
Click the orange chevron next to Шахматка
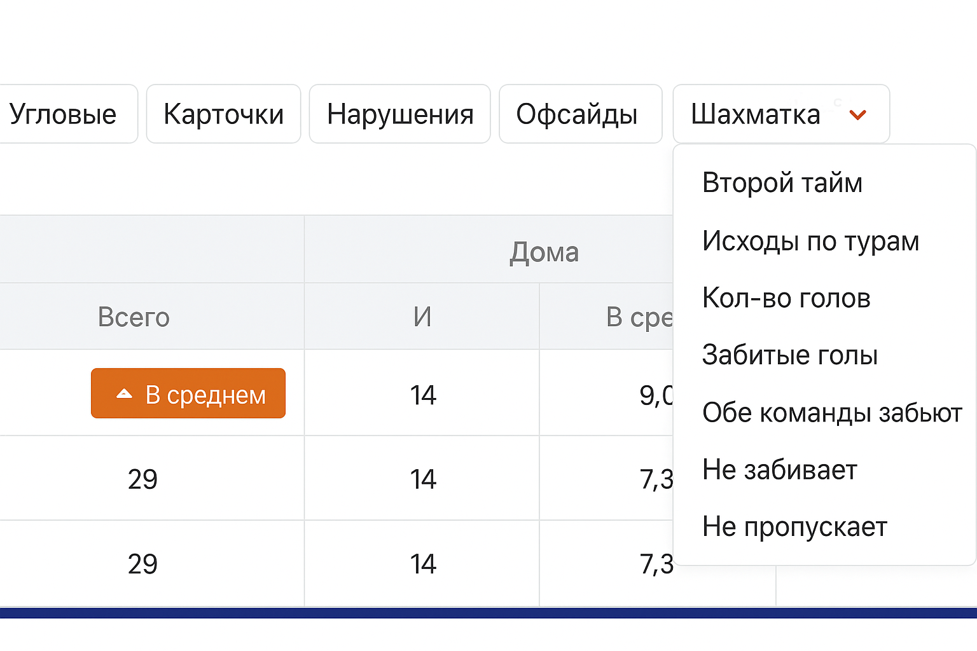[857, 115]
